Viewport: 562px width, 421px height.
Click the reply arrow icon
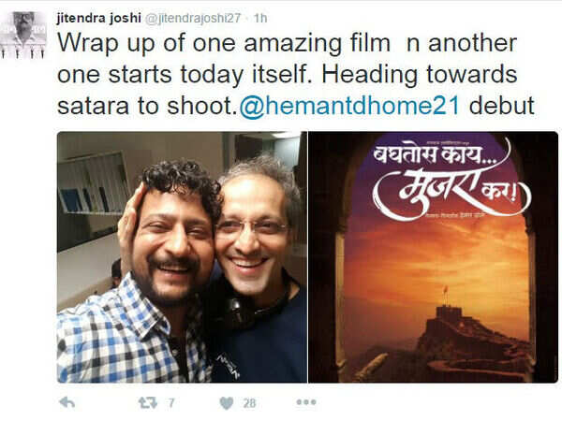pyautogui.click(x=67, y=402)
